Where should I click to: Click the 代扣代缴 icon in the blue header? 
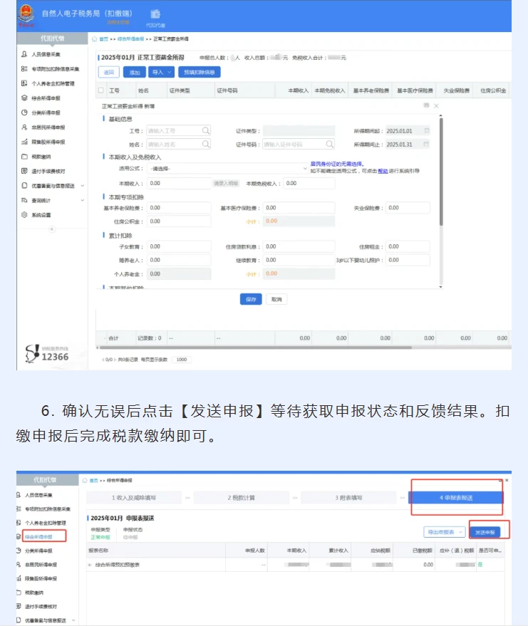pyautogui.click(x=155, y=18)
